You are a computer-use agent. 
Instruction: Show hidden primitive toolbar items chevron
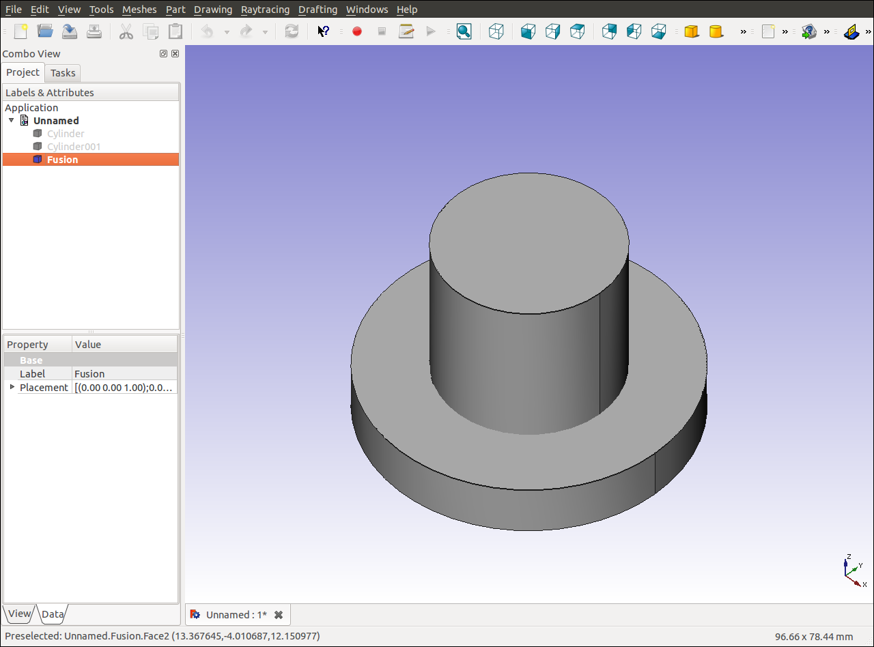point(744,31)
